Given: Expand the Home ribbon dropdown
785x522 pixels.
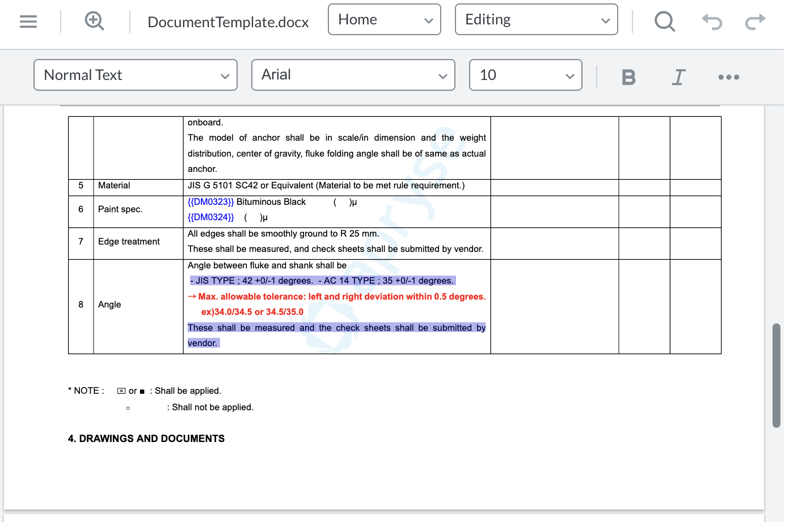Looking at the screenshot, I should pyautogui.click(x=385, y=20).
